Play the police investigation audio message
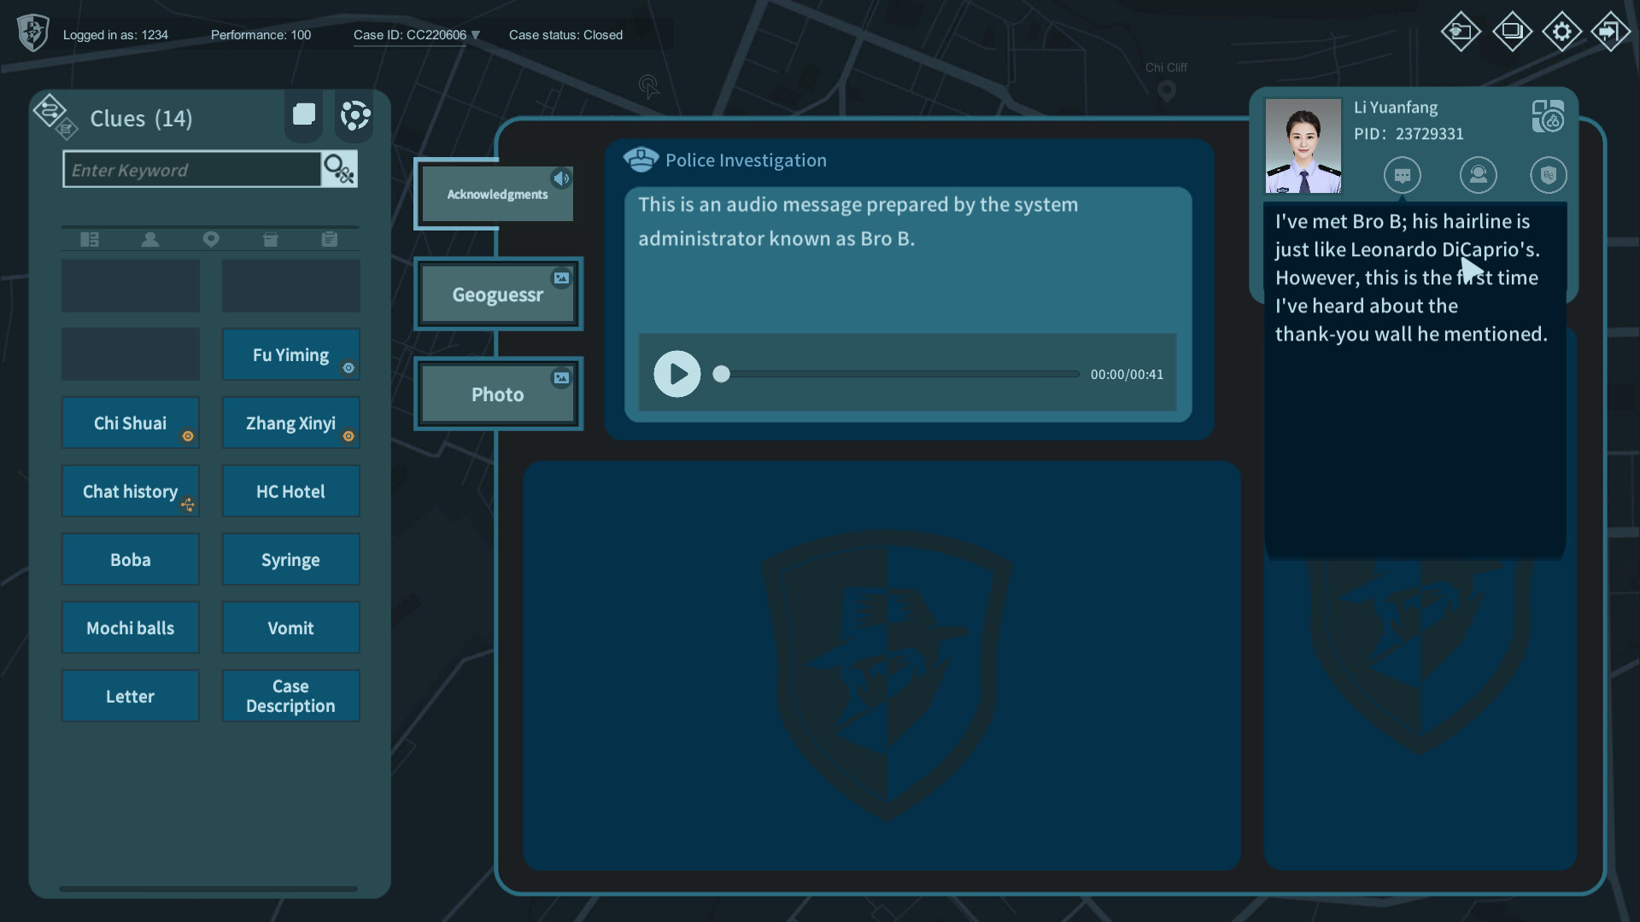This screenshot has width=1640, height=922. pyautogui.click(x=676, y=372)
